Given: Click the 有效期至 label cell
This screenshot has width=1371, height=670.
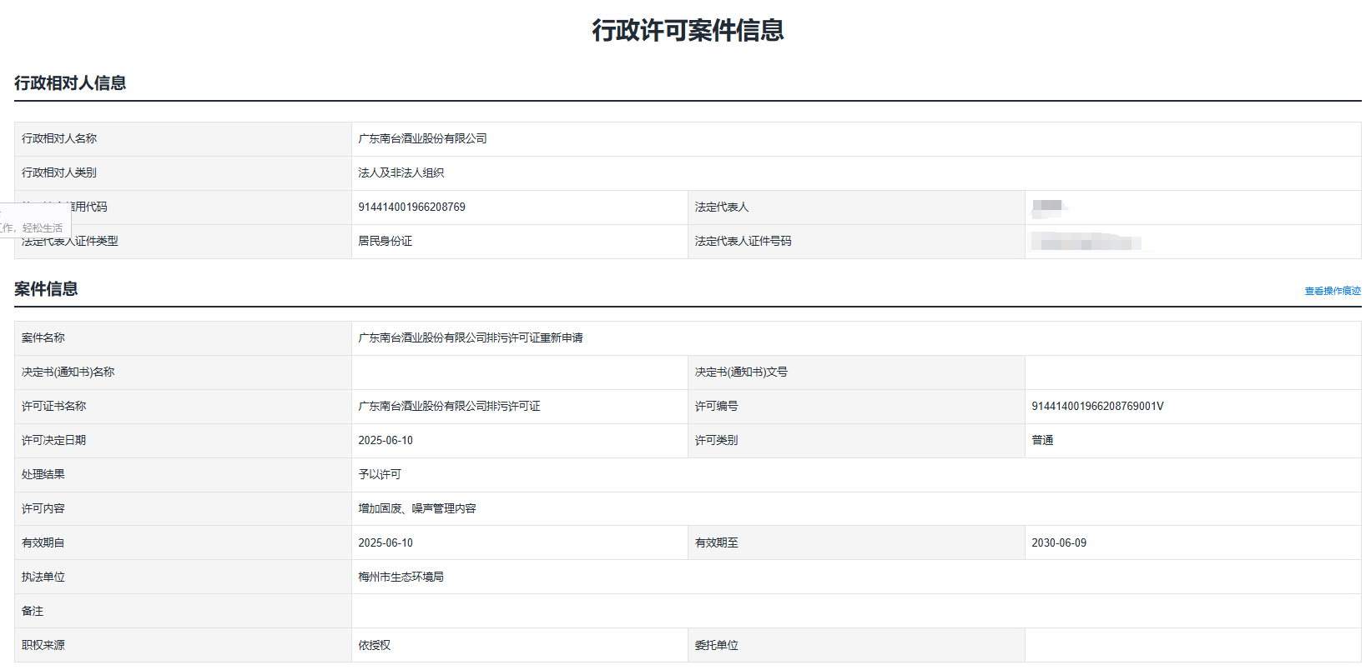Looking at the screenshot, I should (856, 542).
